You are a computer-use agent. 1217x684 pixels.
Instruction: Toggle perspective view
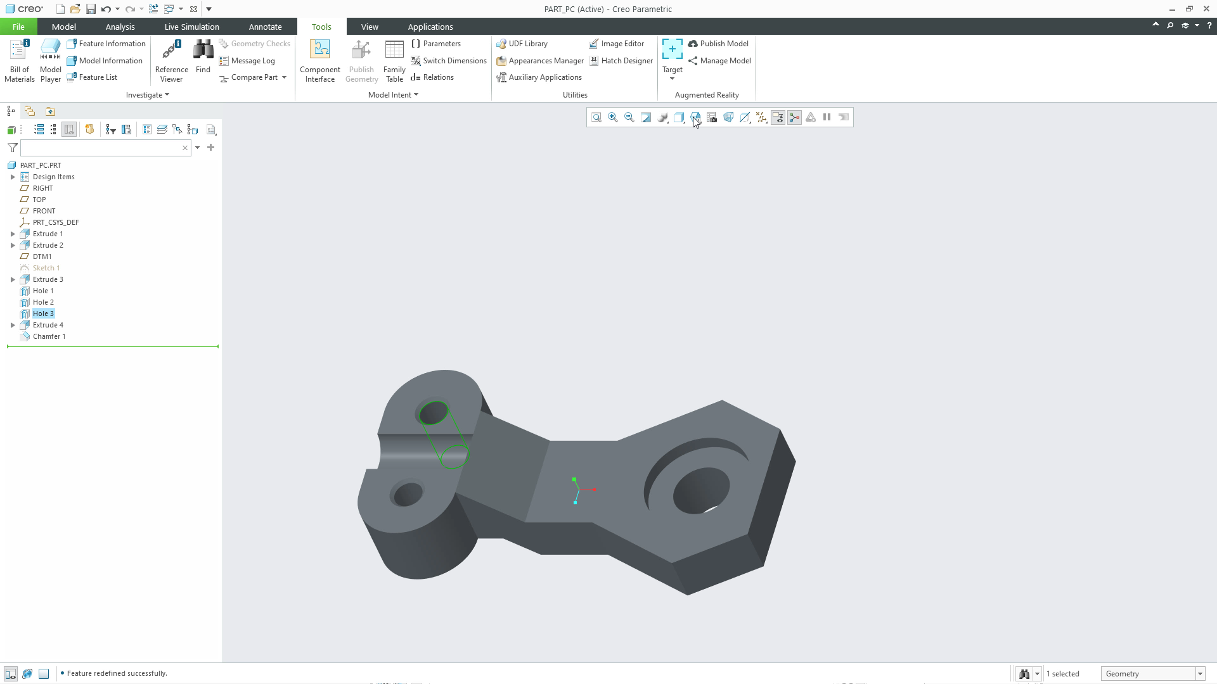tap(728, 117)
